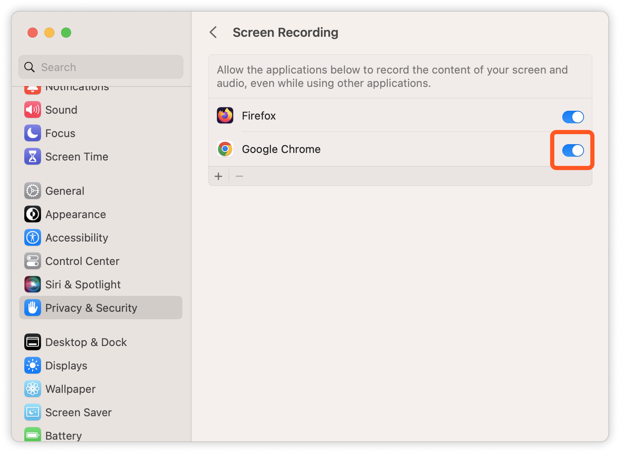The image size is (620, 453).
Task: Click the magnifying glass search icon
Action: (x=29, y=67)
